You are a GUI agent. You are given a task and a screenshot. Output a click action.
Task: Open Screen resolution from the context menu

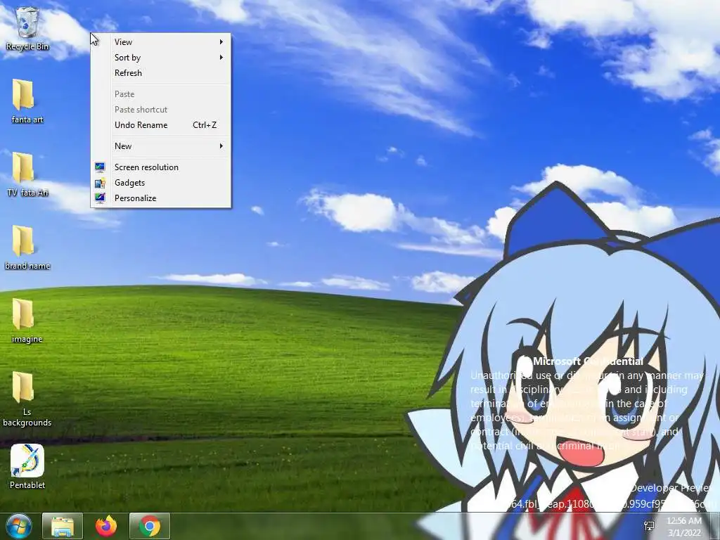coord(161,167)
